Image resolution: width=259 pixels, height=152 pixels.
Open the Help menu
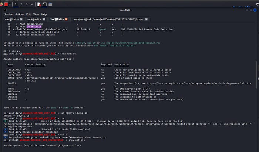coord(44,14)
